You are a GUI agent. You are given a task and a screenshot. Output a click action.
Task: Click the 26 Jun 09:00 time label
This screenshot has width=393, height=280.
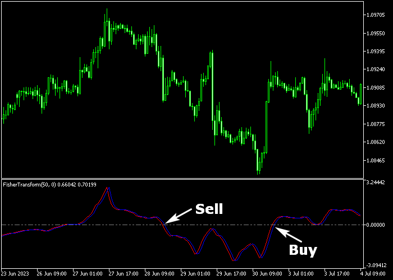coord(52,273)
